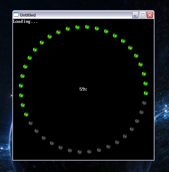The width and height of the screenshot is (169, 172).
Task: Click the 59% progress text
Action: [x=83, y=89]
